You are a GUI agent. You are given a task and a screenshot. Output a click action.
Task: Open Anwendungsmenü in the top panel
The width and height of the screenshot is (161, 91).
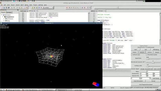[6, 1]
